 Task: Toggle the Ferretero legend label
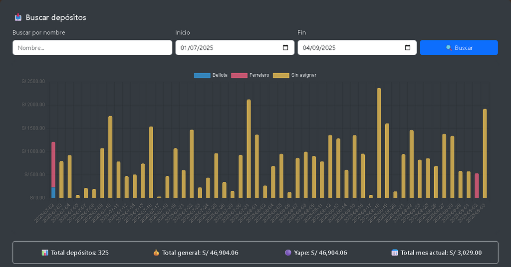pos(259,75)
